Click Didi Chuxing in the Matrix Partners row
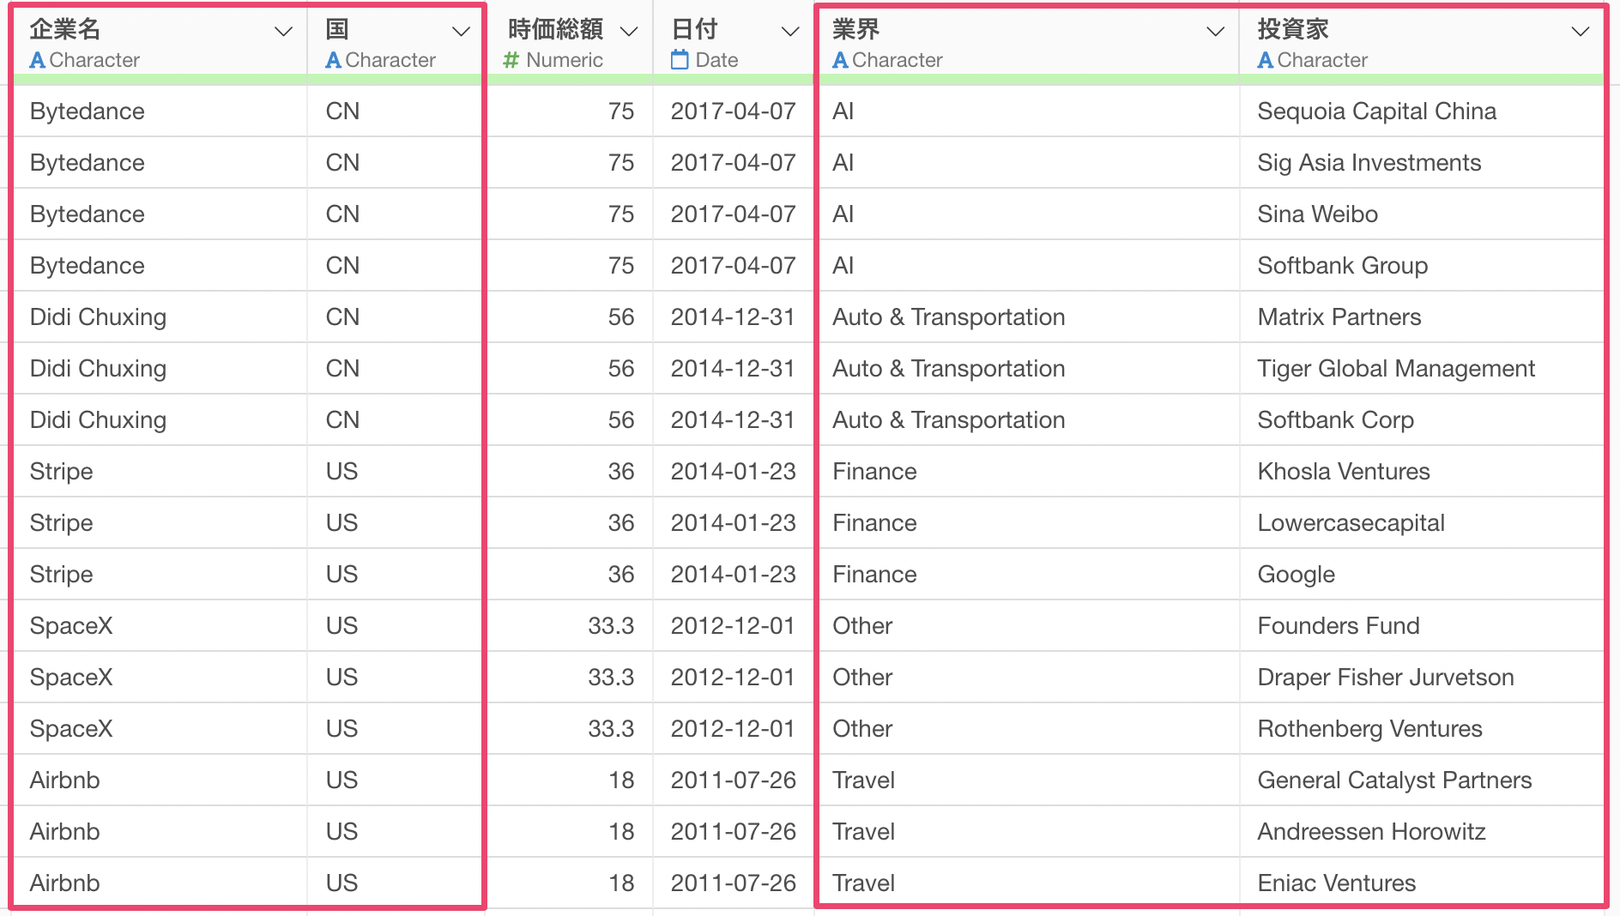Screen dimensions: 1620x916 coord(98,317)
